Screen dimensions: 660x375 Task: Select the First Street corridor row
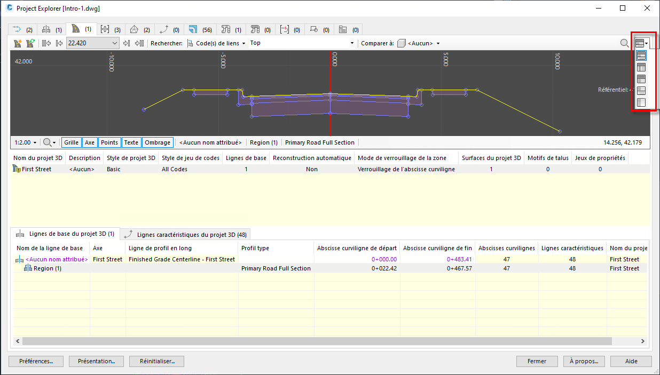(x=330, y=169)
